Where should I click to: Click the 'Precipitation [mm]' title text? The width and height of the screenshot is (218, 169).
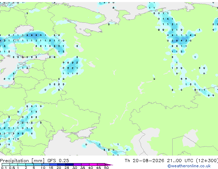(22, 161)
